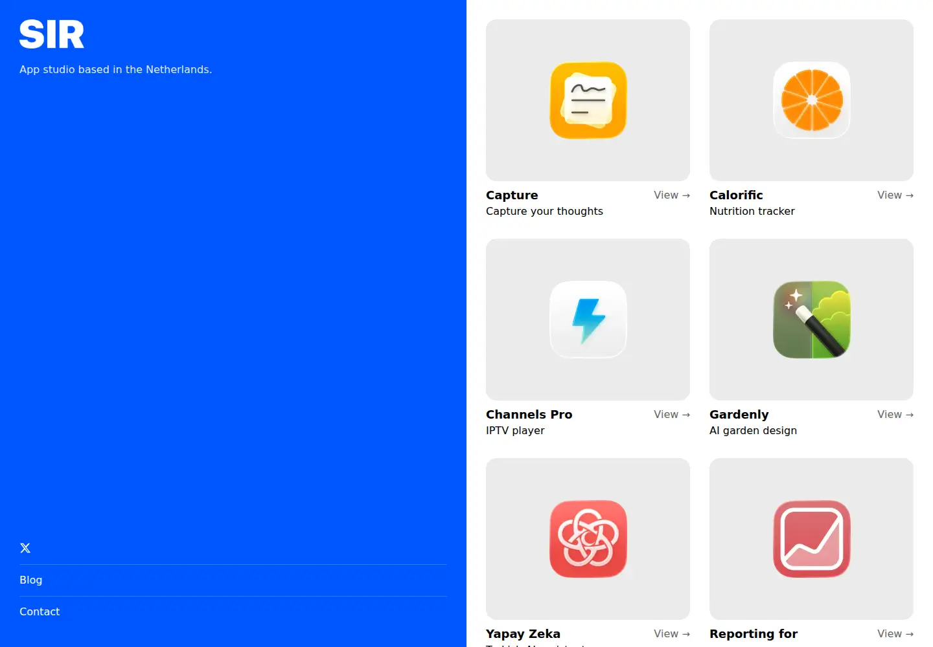
Task: Select the Channels Pro lightning bolt icon
Action: pyautogui.click(x=588, y=320)
